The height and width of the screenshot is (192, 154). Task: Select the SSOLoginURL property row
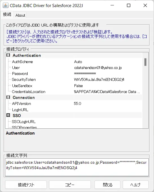coord(74,122)
